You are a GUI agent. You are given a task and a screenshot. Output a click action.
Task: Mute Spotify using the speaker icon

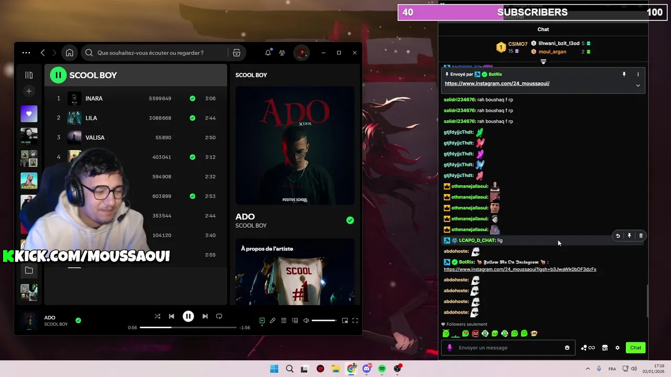306,320
